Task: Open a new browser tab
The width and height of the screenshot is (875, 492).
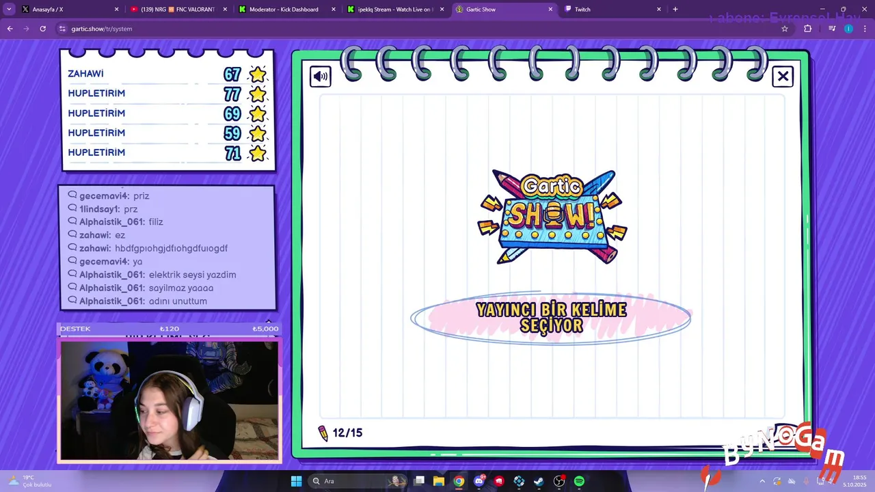Action: (x=675, y=10)
